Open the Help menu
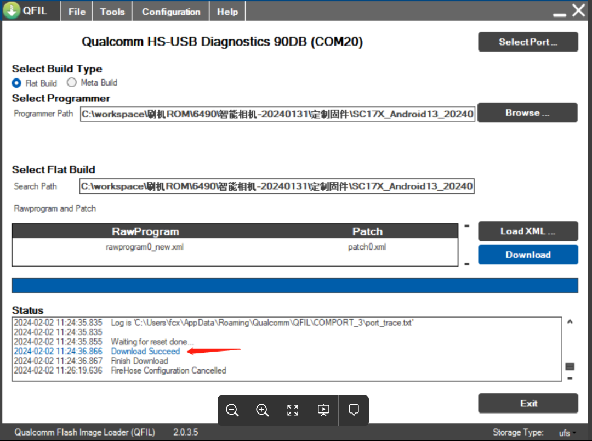Screen dimensions: 592x441 tap(227, 12)
